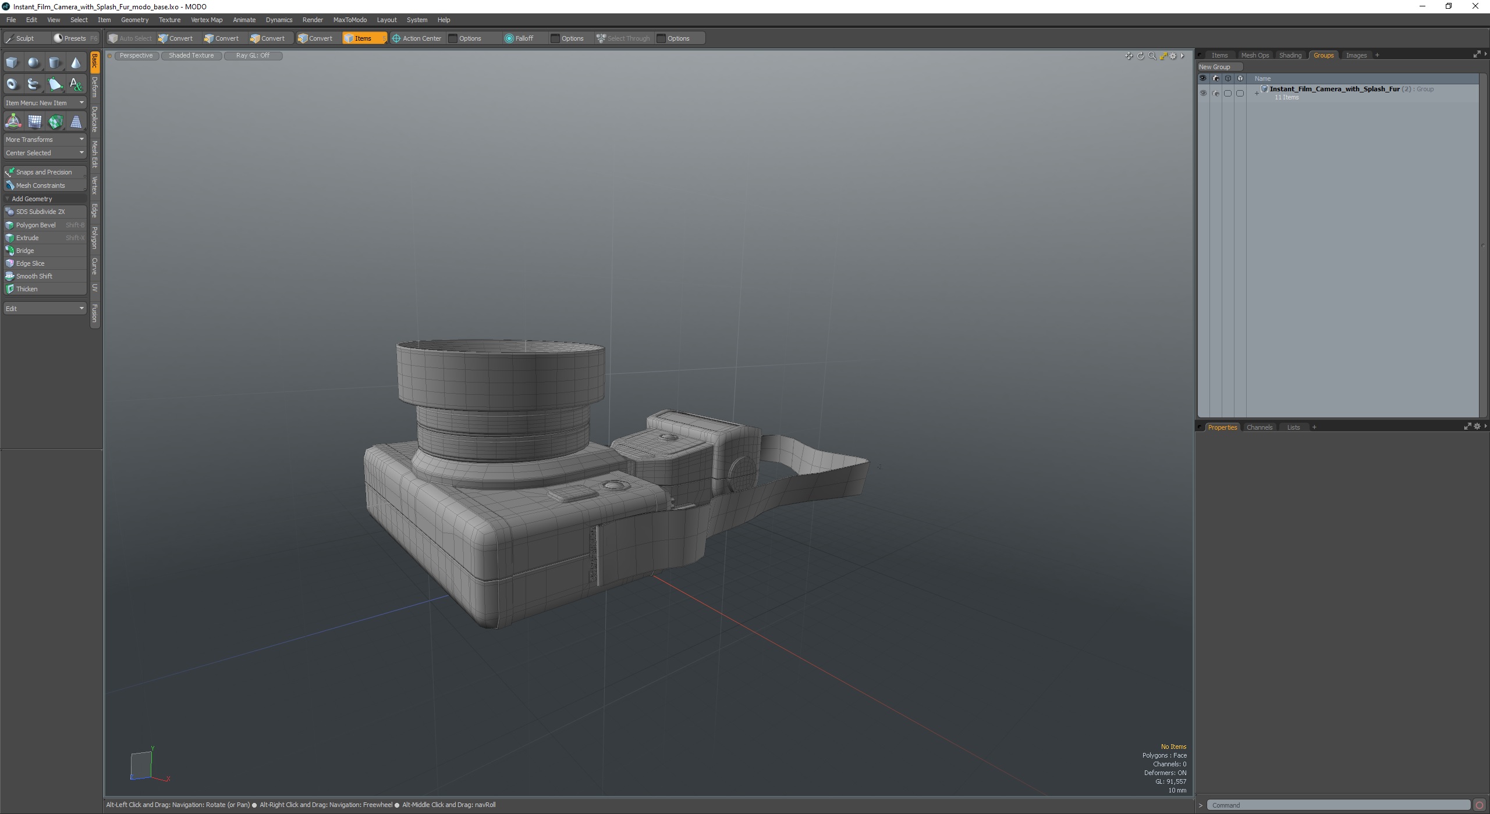Click the Presets button
The image size is (1490, 814).
point(75,38)
